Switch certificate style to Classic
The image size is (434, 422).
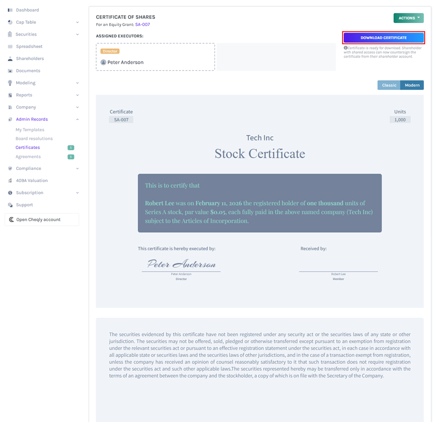(389, 85)
